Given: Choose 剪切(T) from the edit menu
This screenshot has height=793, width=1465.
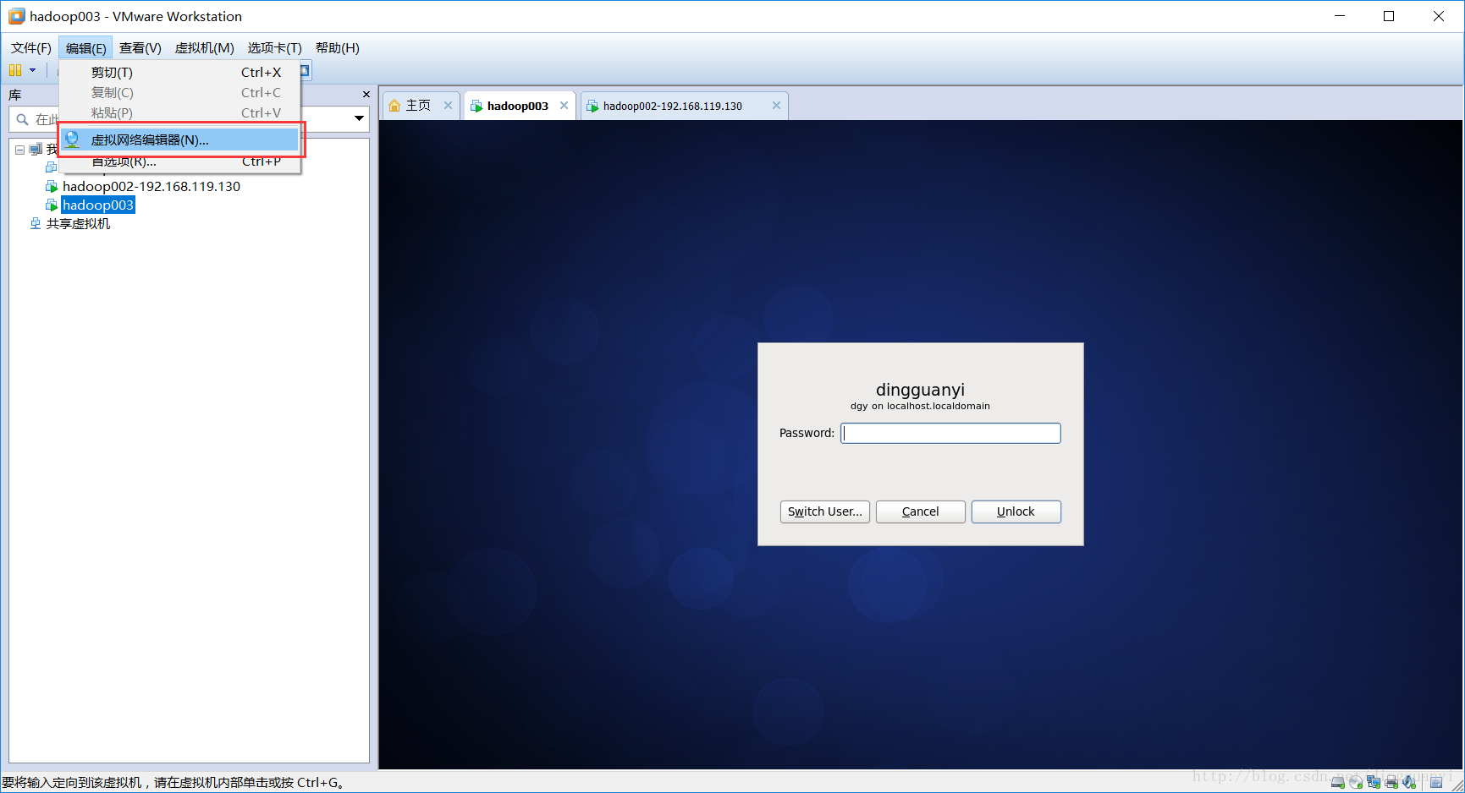Looking at the screenshot, I should coord(179,73).
